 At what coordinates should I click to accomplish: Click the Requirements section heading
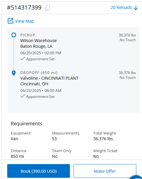tap(26, 124)
